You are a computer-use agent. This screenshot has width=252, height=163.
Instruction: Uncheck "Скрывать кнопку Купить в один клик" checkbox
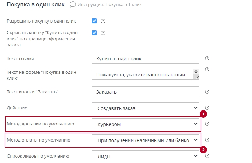[x=94, y=33]
